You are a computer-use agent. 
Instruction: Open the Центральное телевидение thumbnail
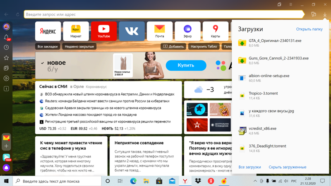tap(220, 125)
